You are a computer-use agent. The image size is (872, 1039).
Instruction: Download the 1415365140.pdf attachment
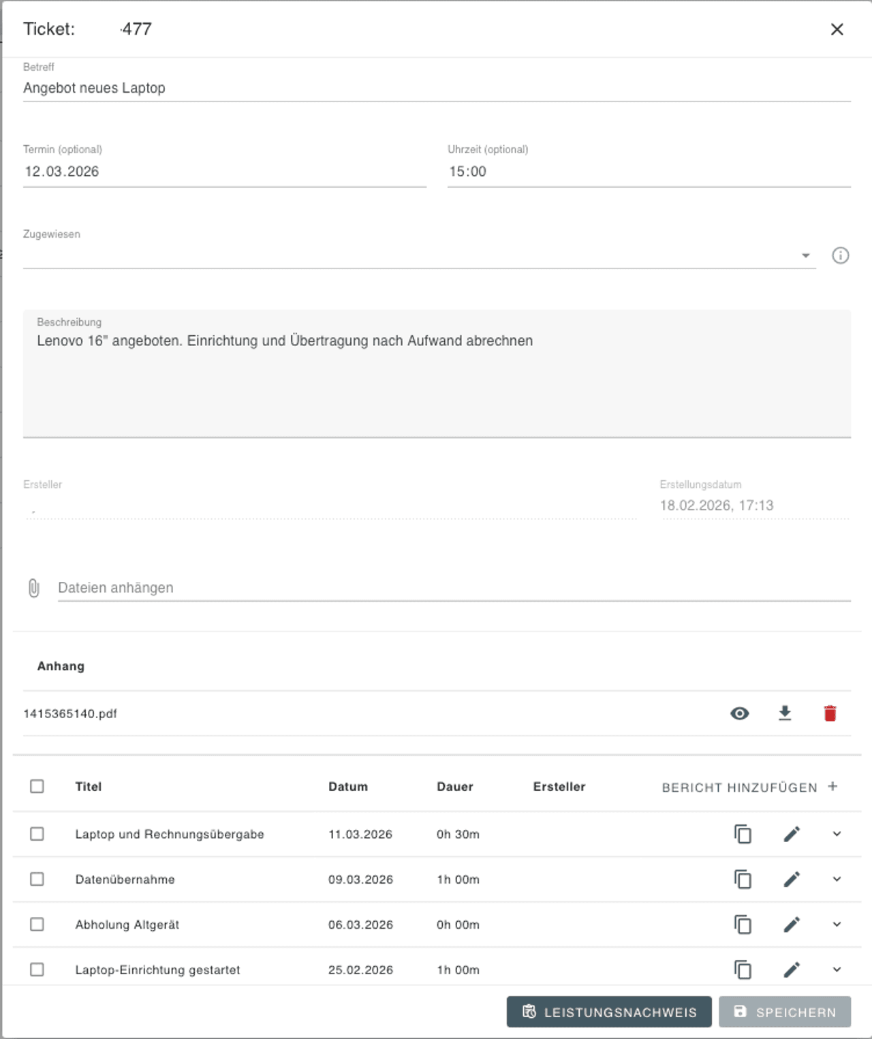point(785,713)
